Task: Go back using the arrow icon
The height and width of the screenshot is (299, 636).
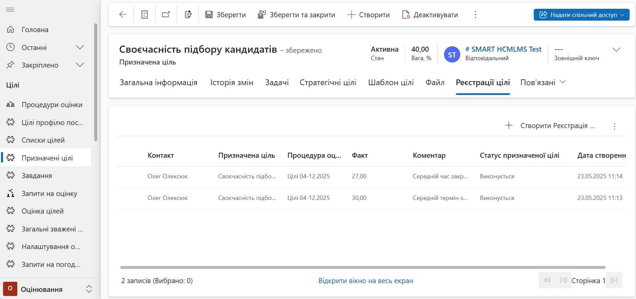Action: (123, 15)
